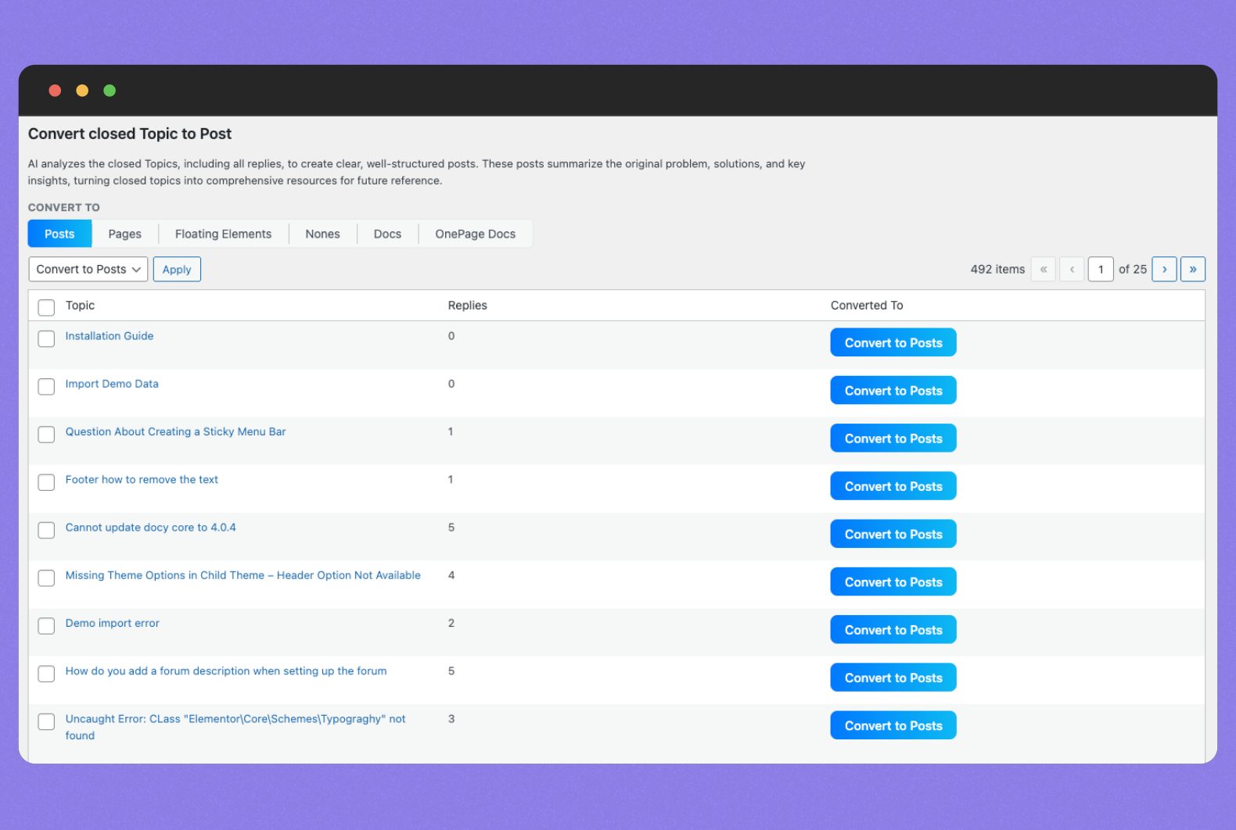Select the Footer how to remove checkbox

[x=46, y=482]
